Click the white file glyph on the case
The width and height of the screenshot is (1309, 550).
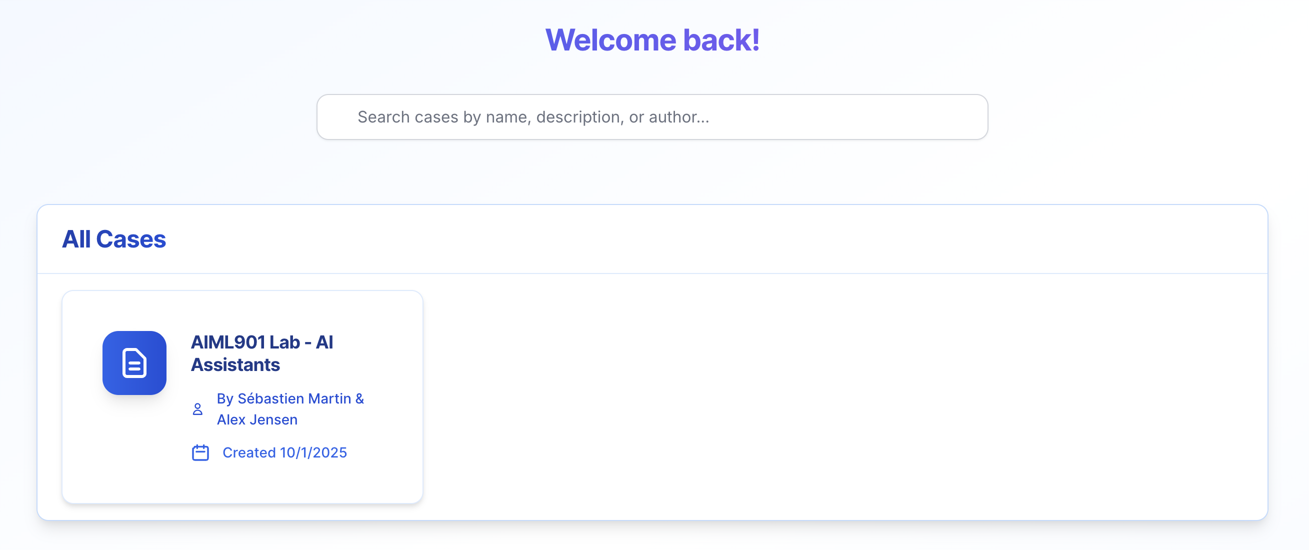coord(134,363)
